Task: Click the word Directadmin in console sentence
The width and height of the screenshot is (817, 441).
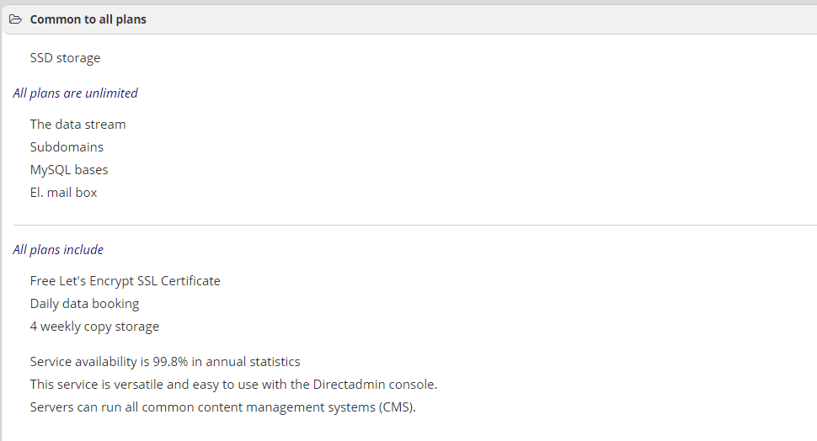Action: (346, 385)
